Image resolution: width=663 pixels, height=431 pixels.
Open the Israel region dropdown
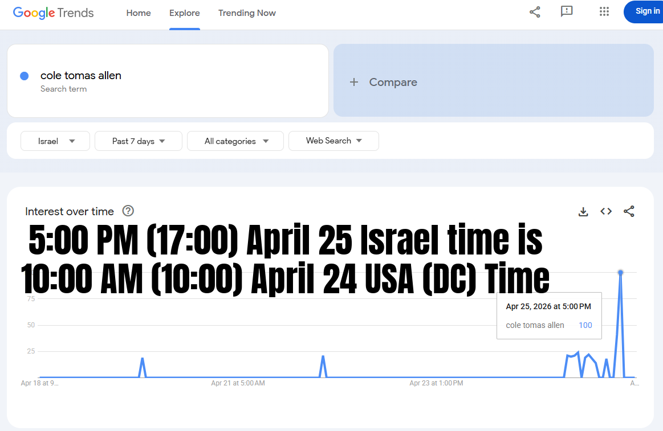[x=55, y=141]
